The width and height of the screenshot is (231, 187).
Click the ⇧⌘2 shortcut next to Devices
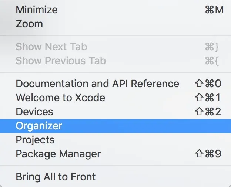point(208,112)
